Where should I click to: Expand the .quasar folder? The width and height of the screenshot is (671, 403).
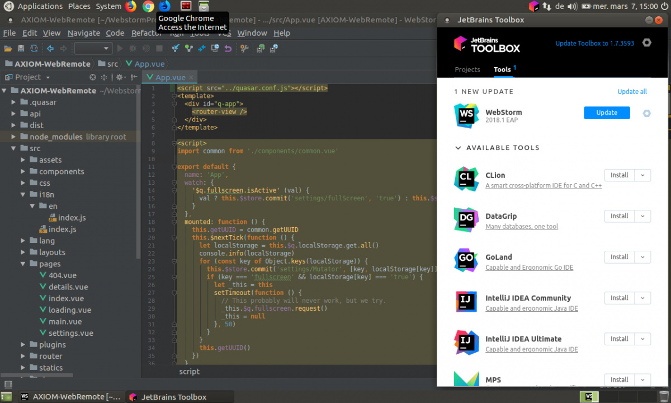click(x=14, y=102)
